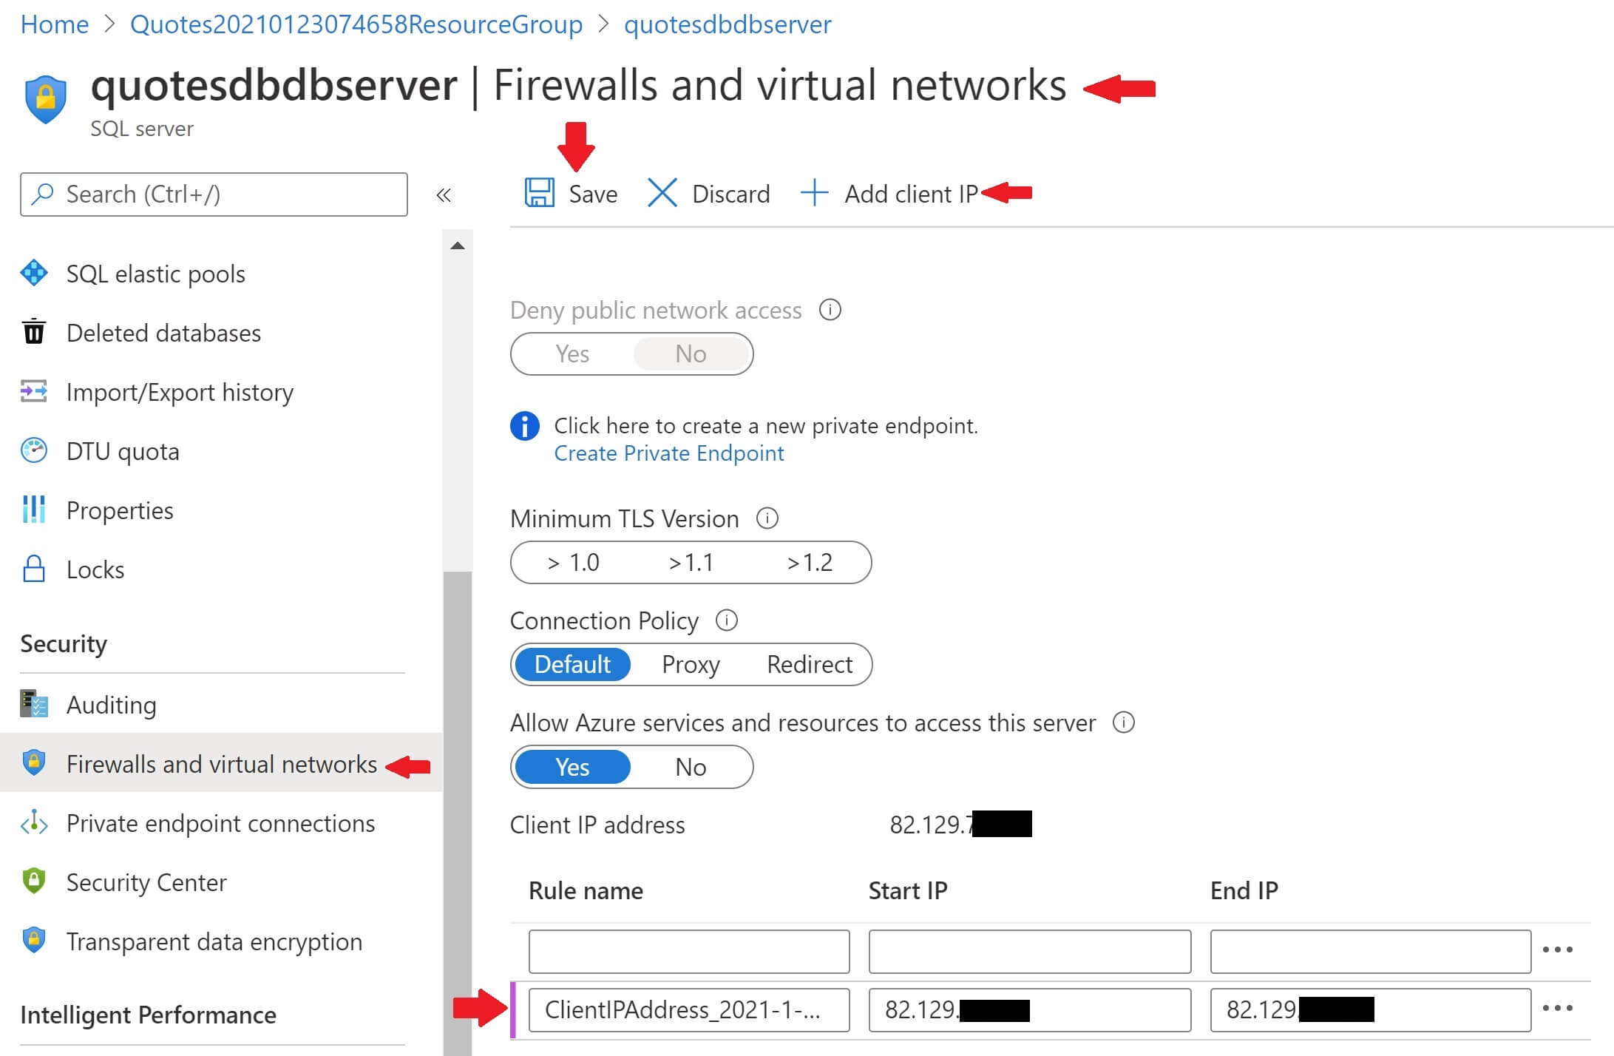The width and height of the screenshot is (1614, 1056).
Task: Open quotesdbdbserver breadcrumb link
Action: pos(728,24)
